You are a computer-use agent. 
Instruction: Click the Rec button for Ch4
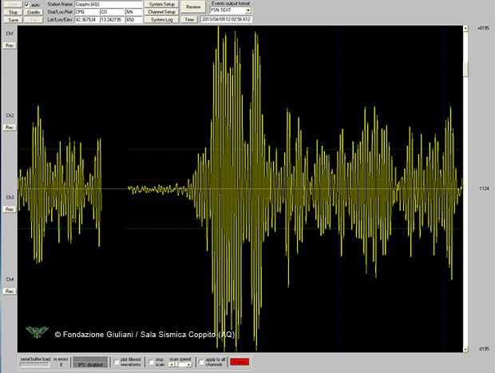[10, 292]
